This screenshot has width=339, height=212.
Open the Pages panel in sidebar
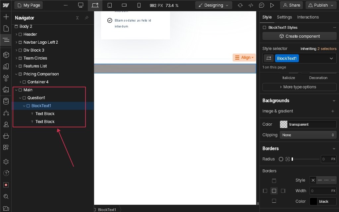pyautogui.click(x=6, y=28)
